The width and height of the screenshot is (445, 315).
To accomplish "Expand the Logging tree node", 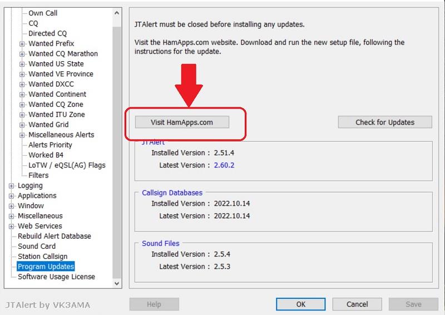I will [11, 186].
